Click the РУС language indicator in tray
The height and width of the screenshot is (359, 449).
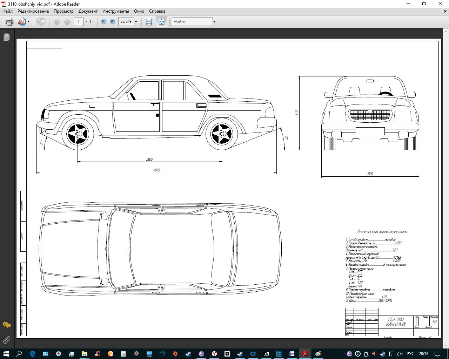[x=410, y=354]
